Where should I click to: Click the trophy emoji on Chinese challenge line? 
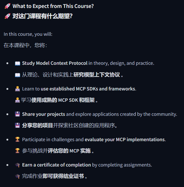(x=17, y=151)
